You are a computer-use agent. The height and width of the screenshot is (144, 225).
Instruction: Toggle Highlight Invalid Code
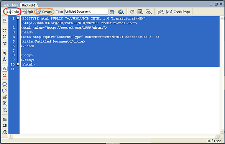pyautogui.click(x=5, y=75)
